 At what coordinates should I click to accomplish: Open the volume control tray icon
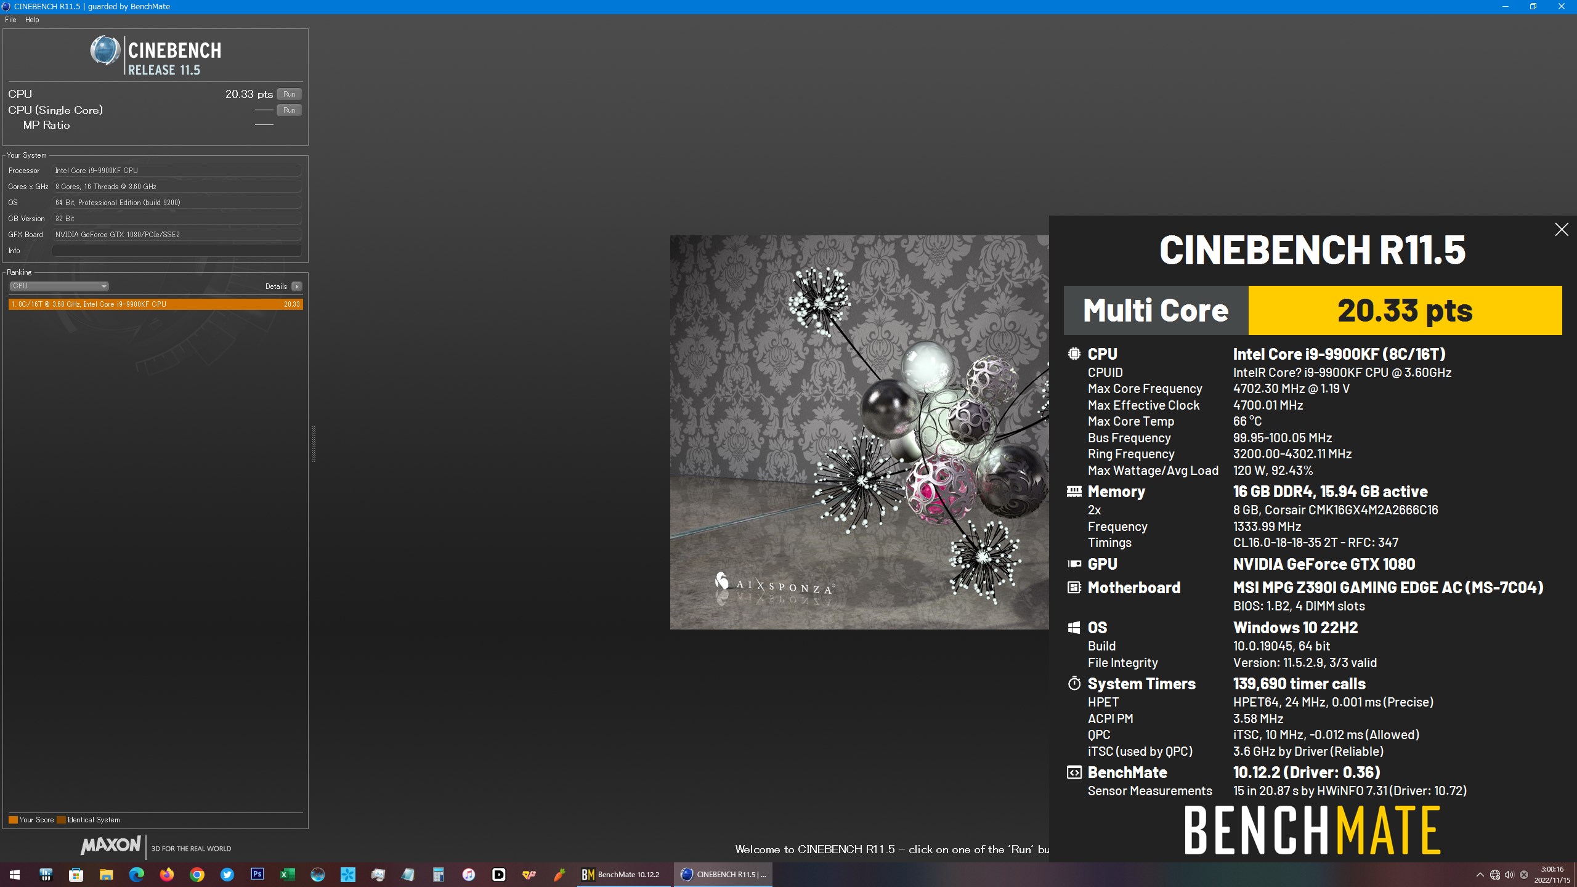click(x=1509, y=875)
